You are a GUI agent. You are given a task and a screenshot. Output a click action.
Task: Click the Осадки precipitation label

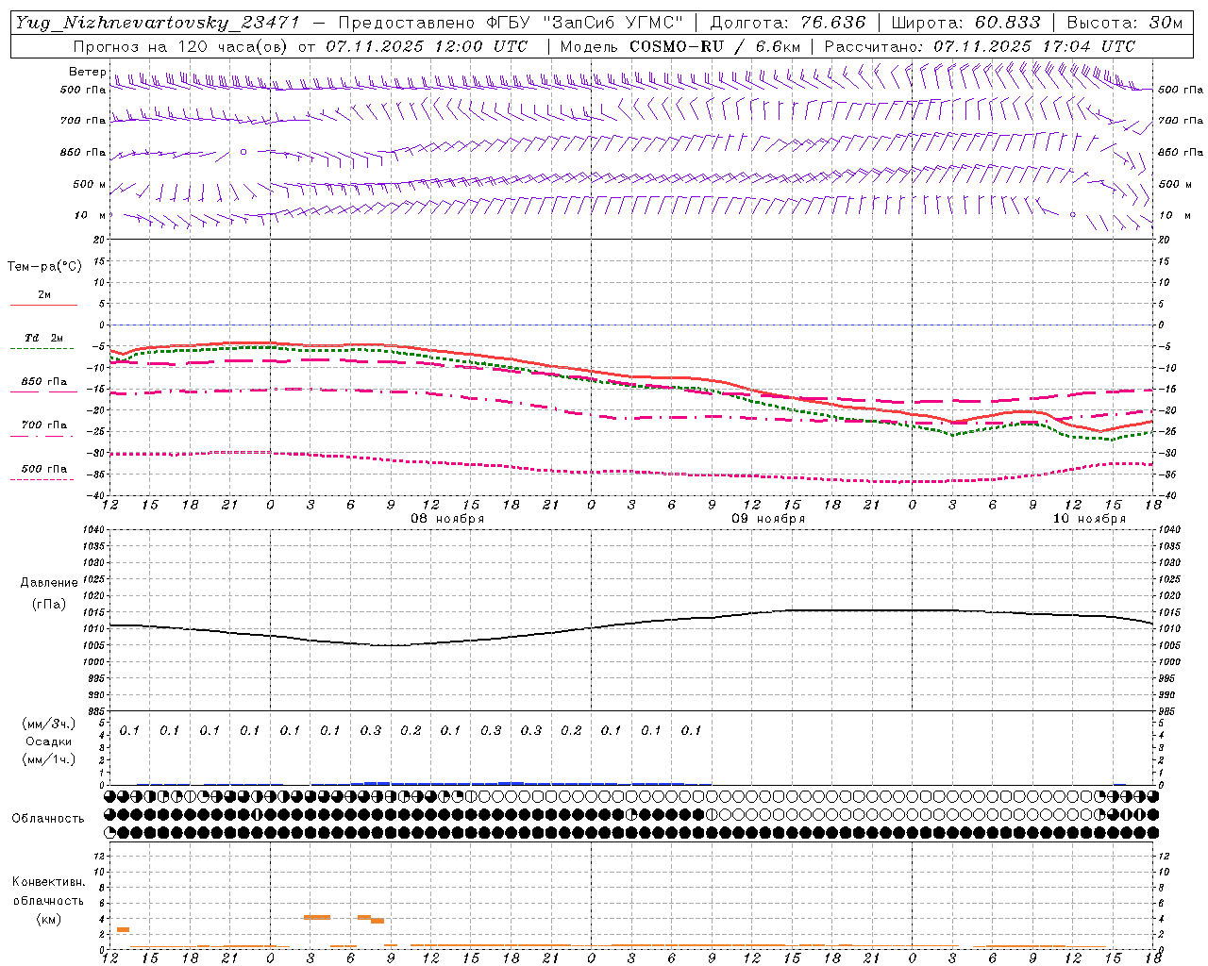pos(49,741)
